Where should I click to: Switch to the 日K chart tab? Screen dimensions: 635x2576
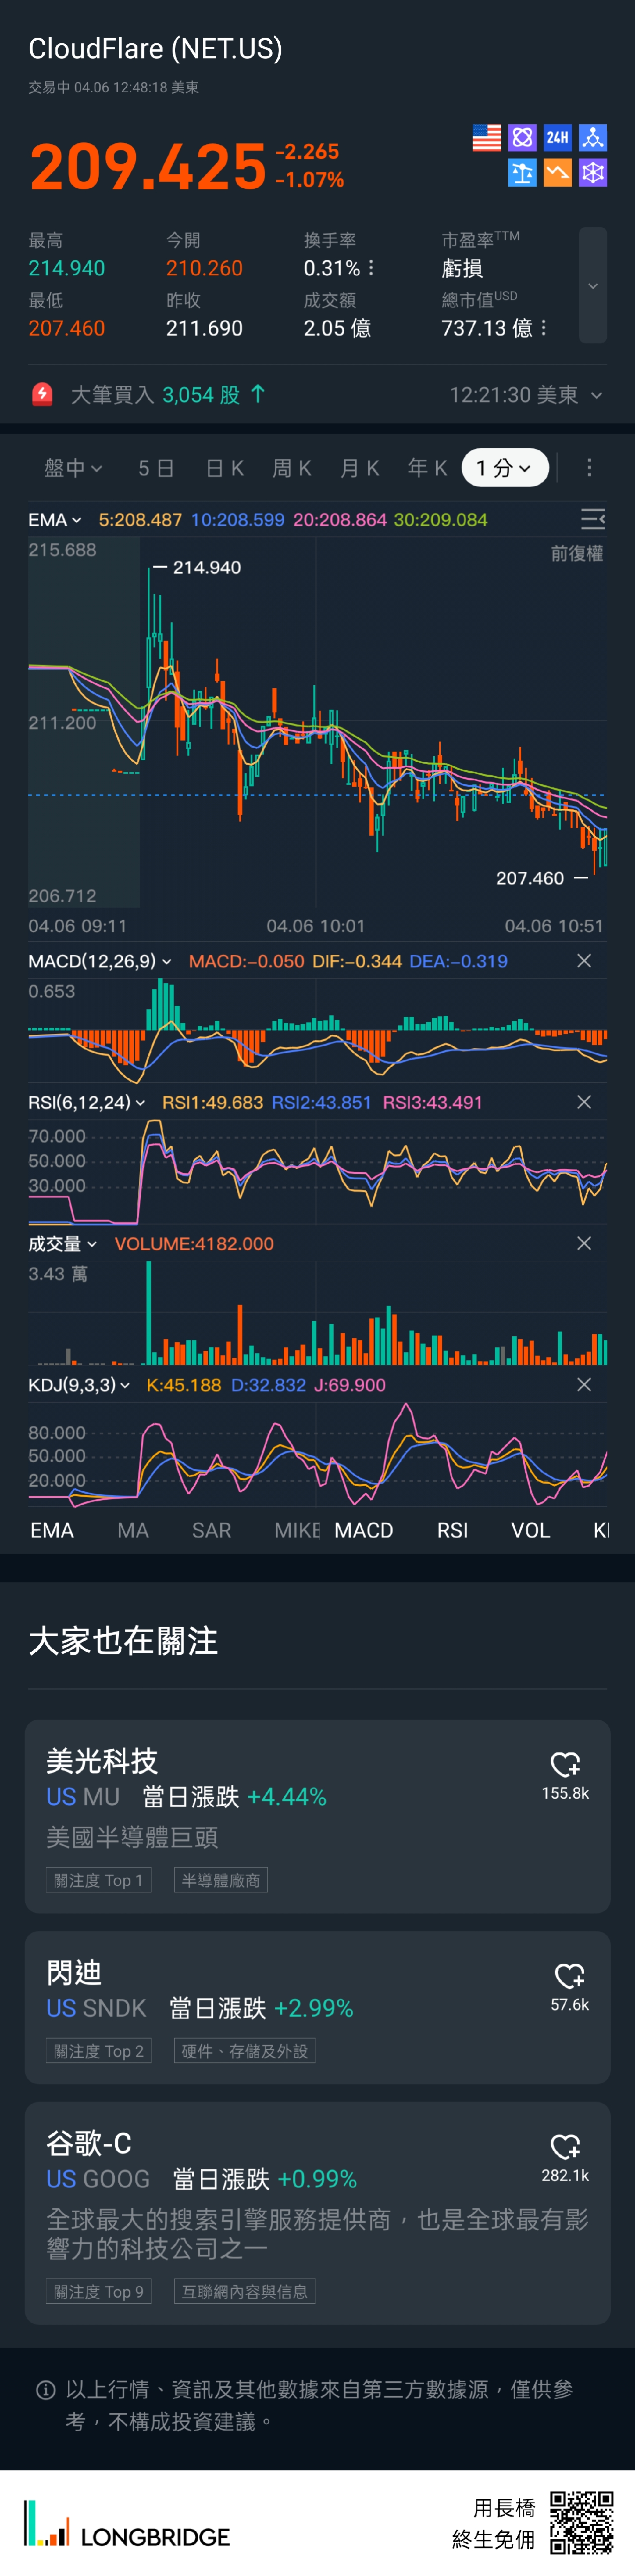click(224, 468)
